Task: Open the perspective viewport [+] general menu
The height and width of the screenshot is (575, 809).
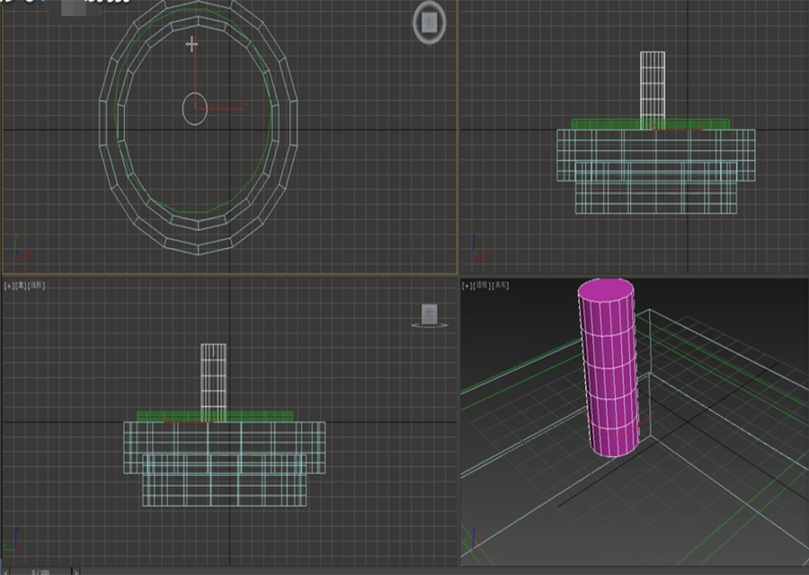Action: click(x=466, y=285)
